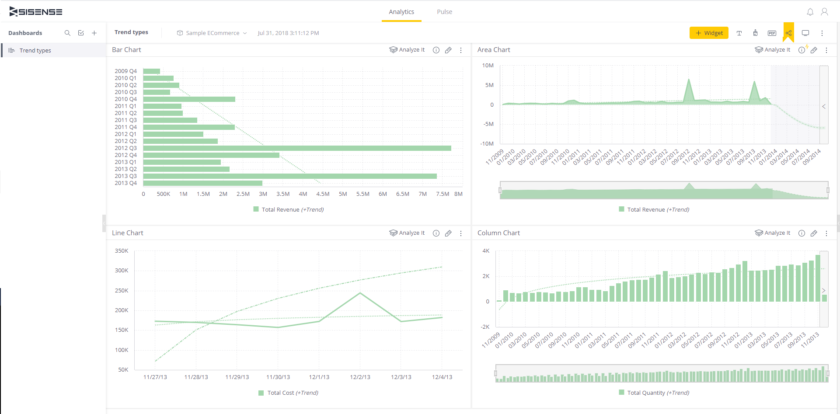The width and height of the screenshot is (840, 414).
Task: Select the restyle dashboard brush icon
Action: pos(755,33)
